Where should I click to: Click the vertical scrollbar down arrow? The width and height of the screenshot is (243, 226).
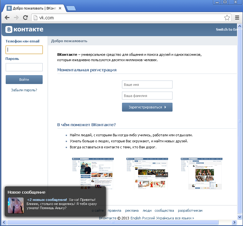coord(240,217)
